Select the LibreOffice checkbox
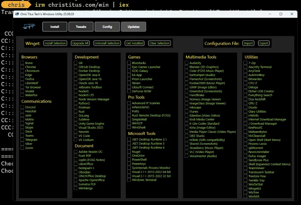This screenshot has width=301, height=205. (x=75, y=164)
